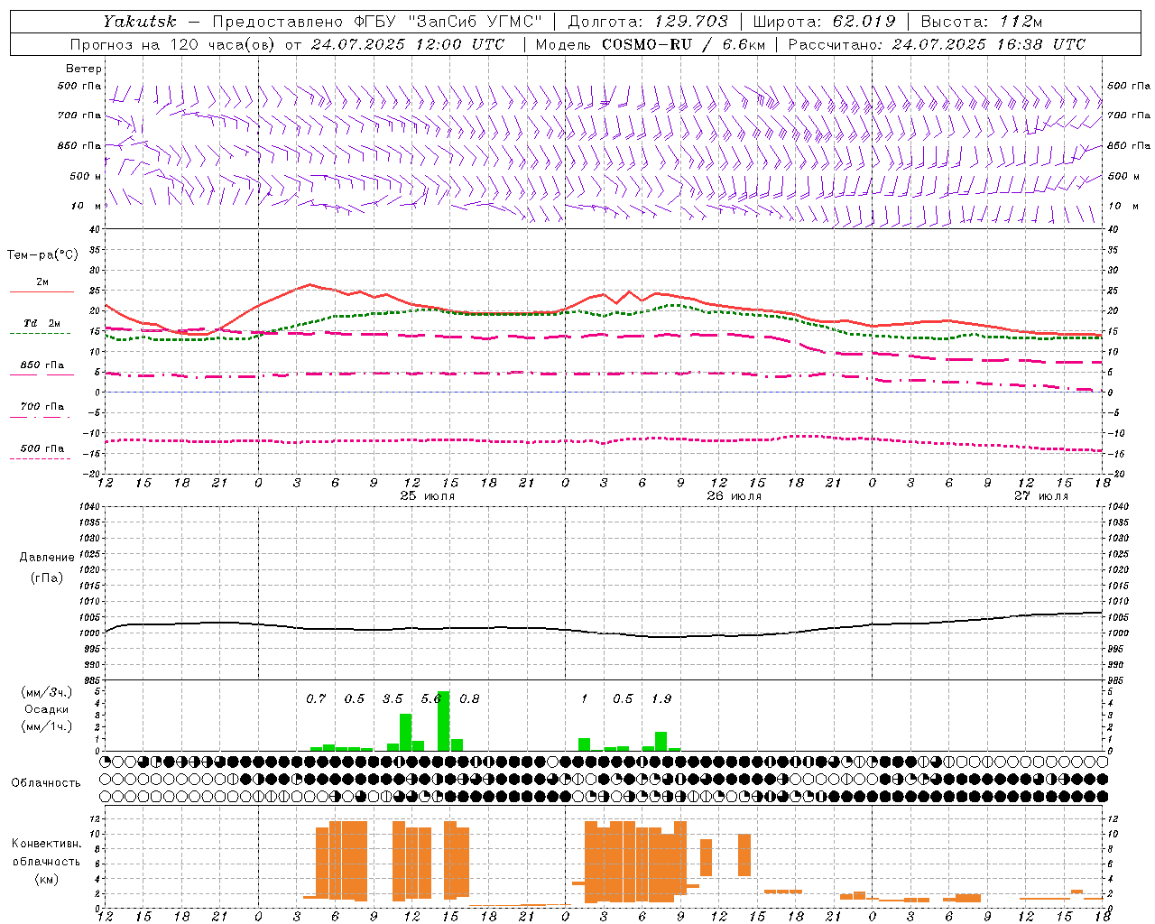Image resolution: width=1155 pixels, height=924 pixels.
Task: Click the Осадки precipitation label
Action: point(47,709)
